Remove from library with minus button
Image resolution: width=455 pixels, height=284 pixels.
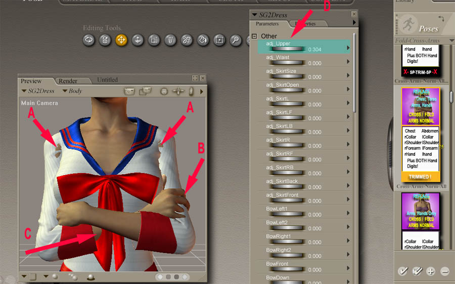pyautogui.click(x=445, y=271)
